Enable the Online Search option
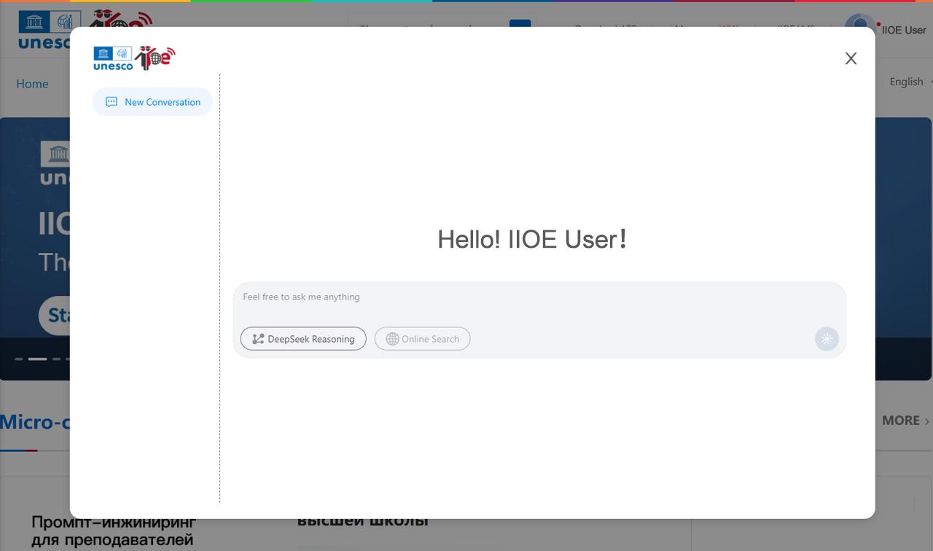This screenshot has width=933, height=551. pos(423,339)
